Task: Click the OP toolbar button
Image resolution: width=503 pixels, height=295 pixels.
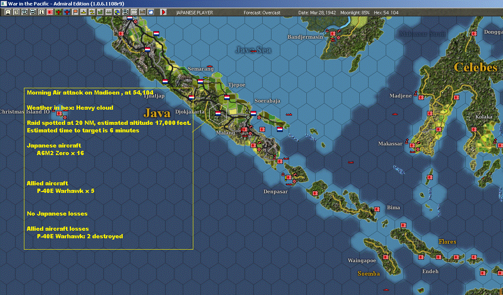Action: pyautogui.click(x=134, y=12)
